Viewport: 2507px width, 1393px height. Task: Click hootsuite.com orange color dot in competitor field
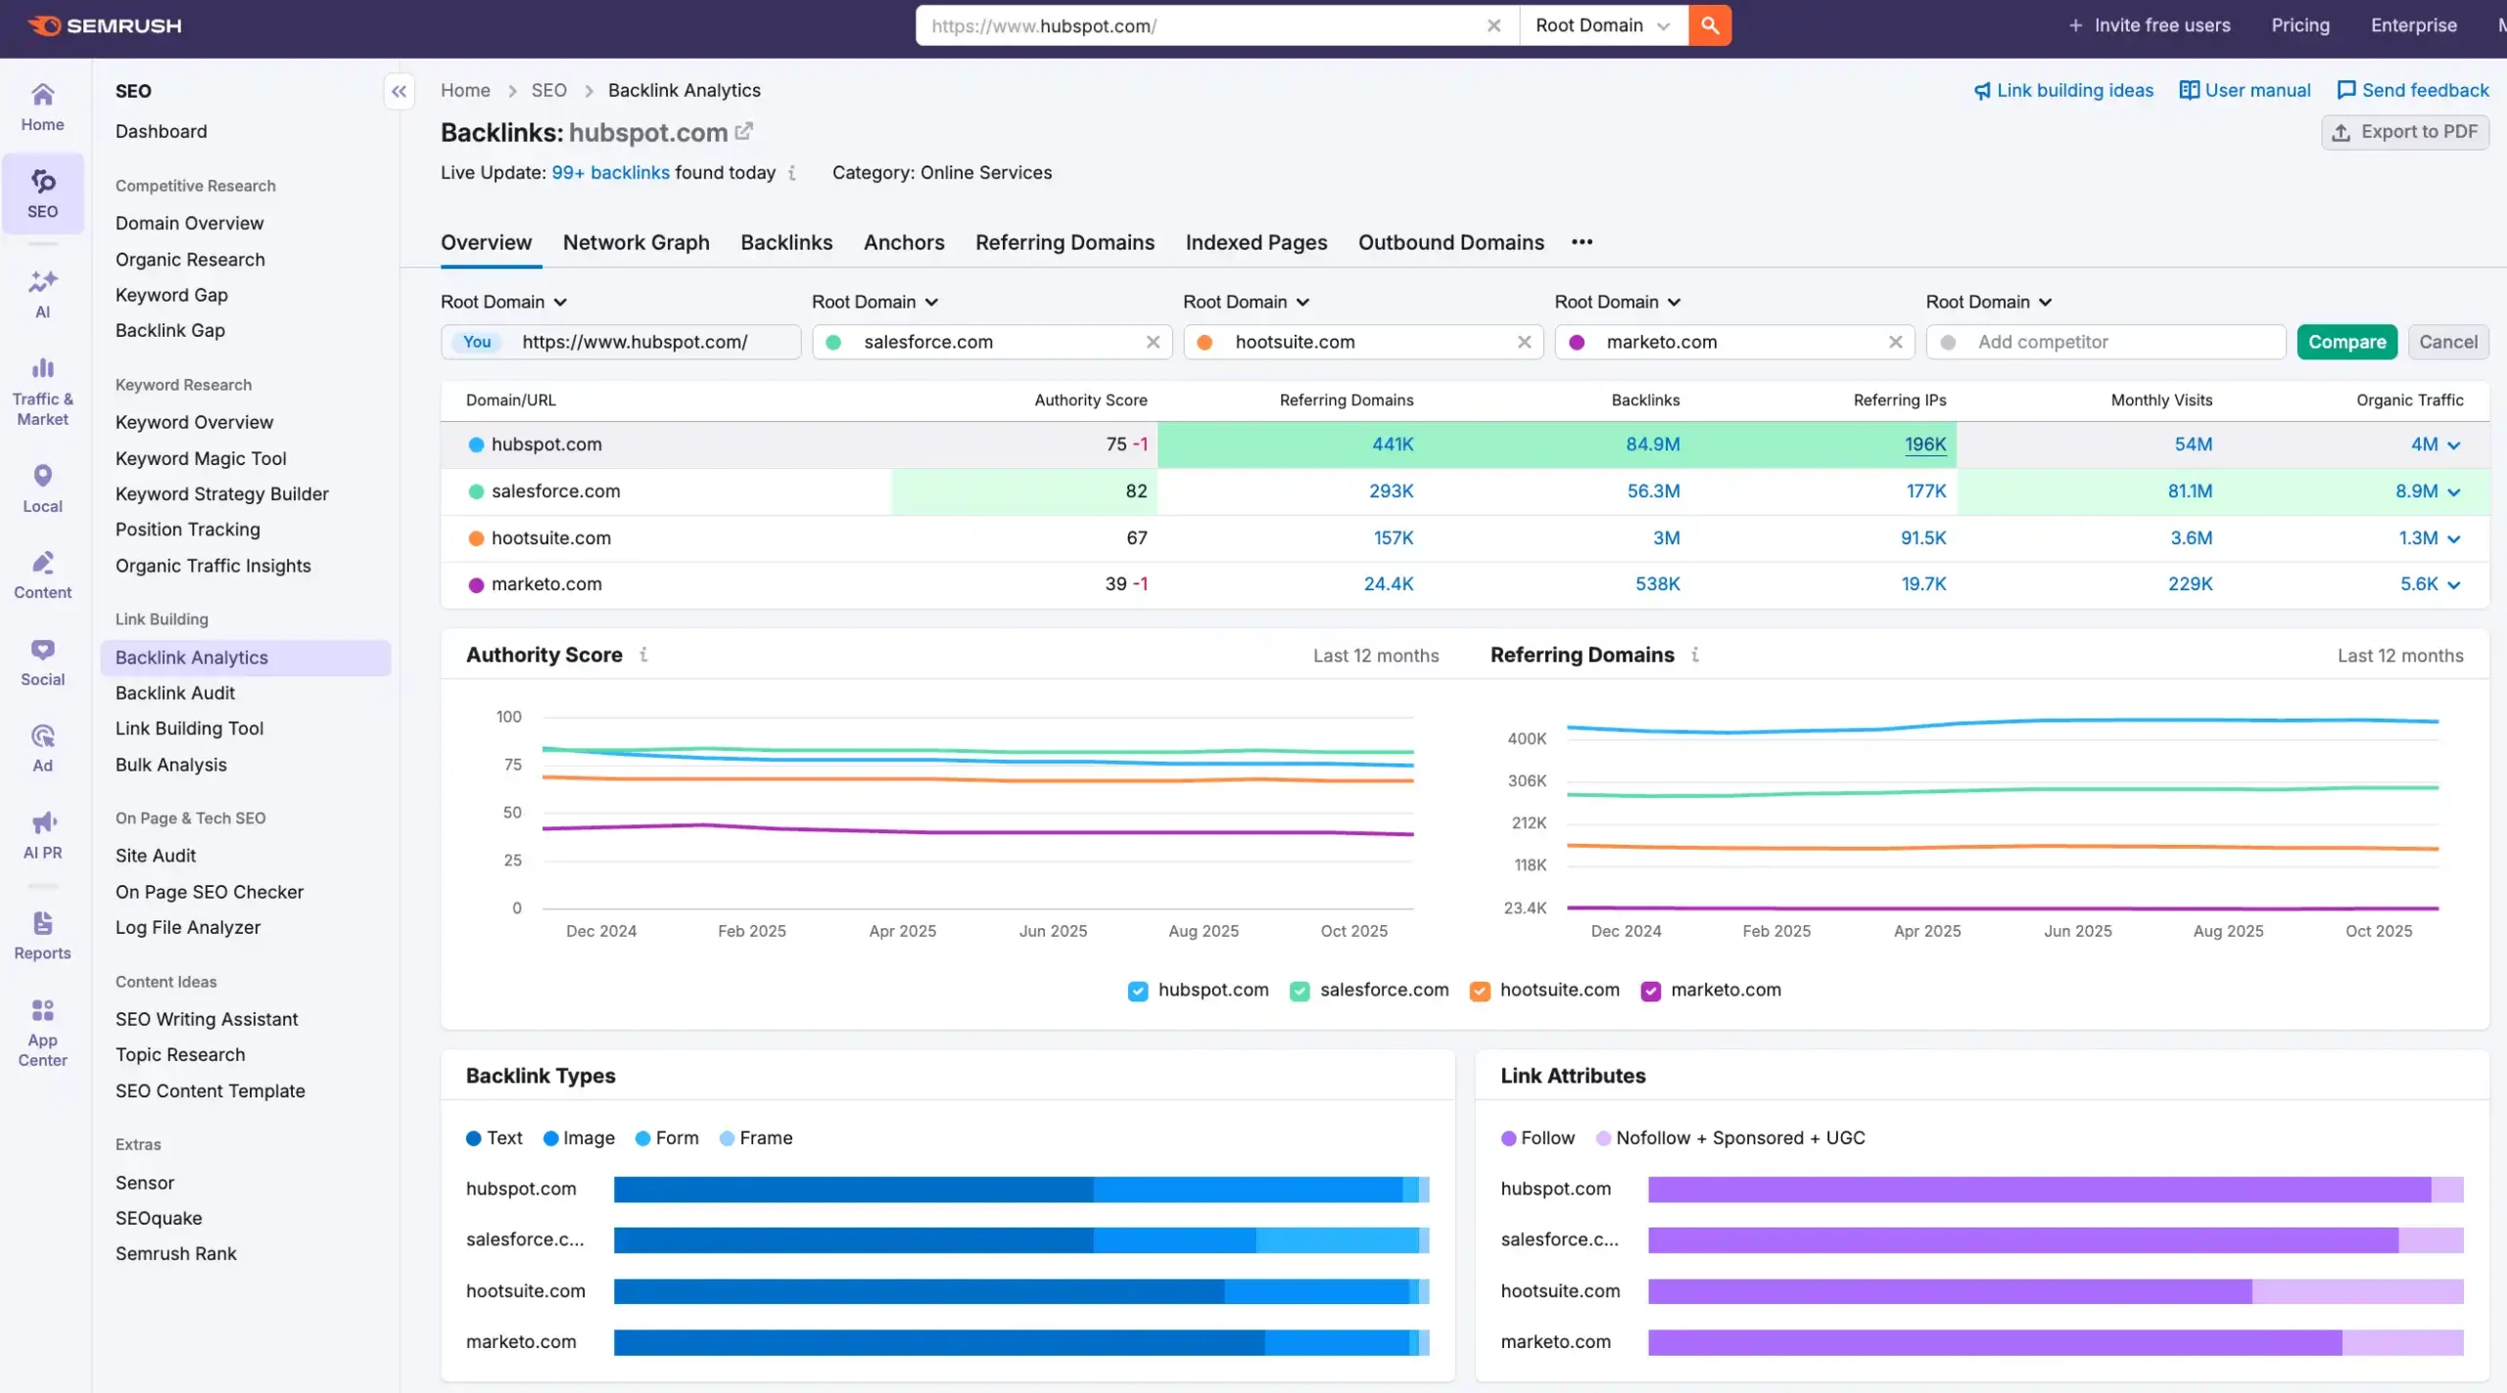click(x=1205, y=342)
